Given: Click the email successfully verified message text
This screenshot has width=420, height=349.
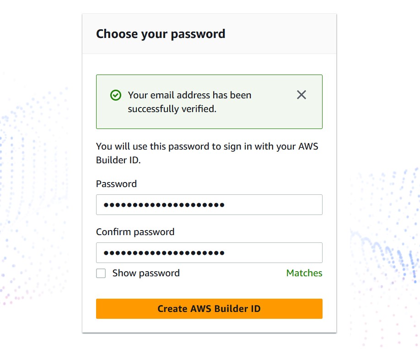Looking at the screenshot, I should pos(190,102).
